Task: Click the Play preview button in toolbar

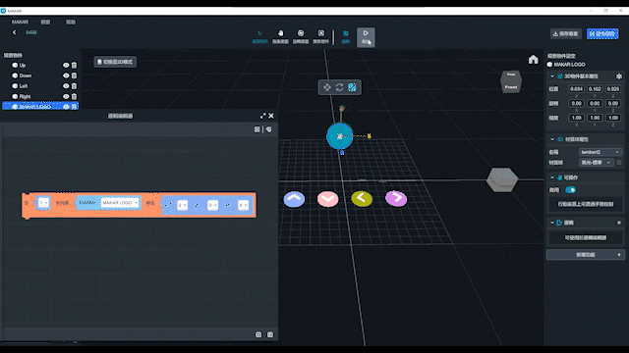Action: pyautogui.click(x=366, y=37)
